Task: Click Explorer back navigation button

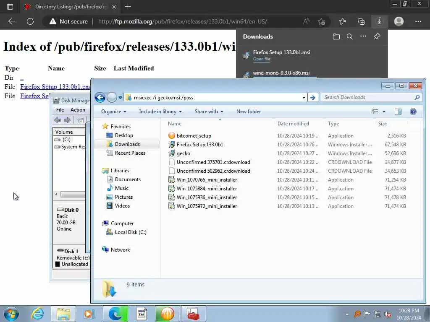Action: pyautogui.click(x=100, y=97)
